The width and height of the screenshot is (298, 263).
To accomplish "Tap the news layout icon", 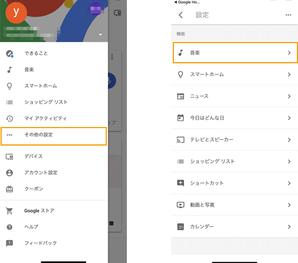I will (181, 96).
